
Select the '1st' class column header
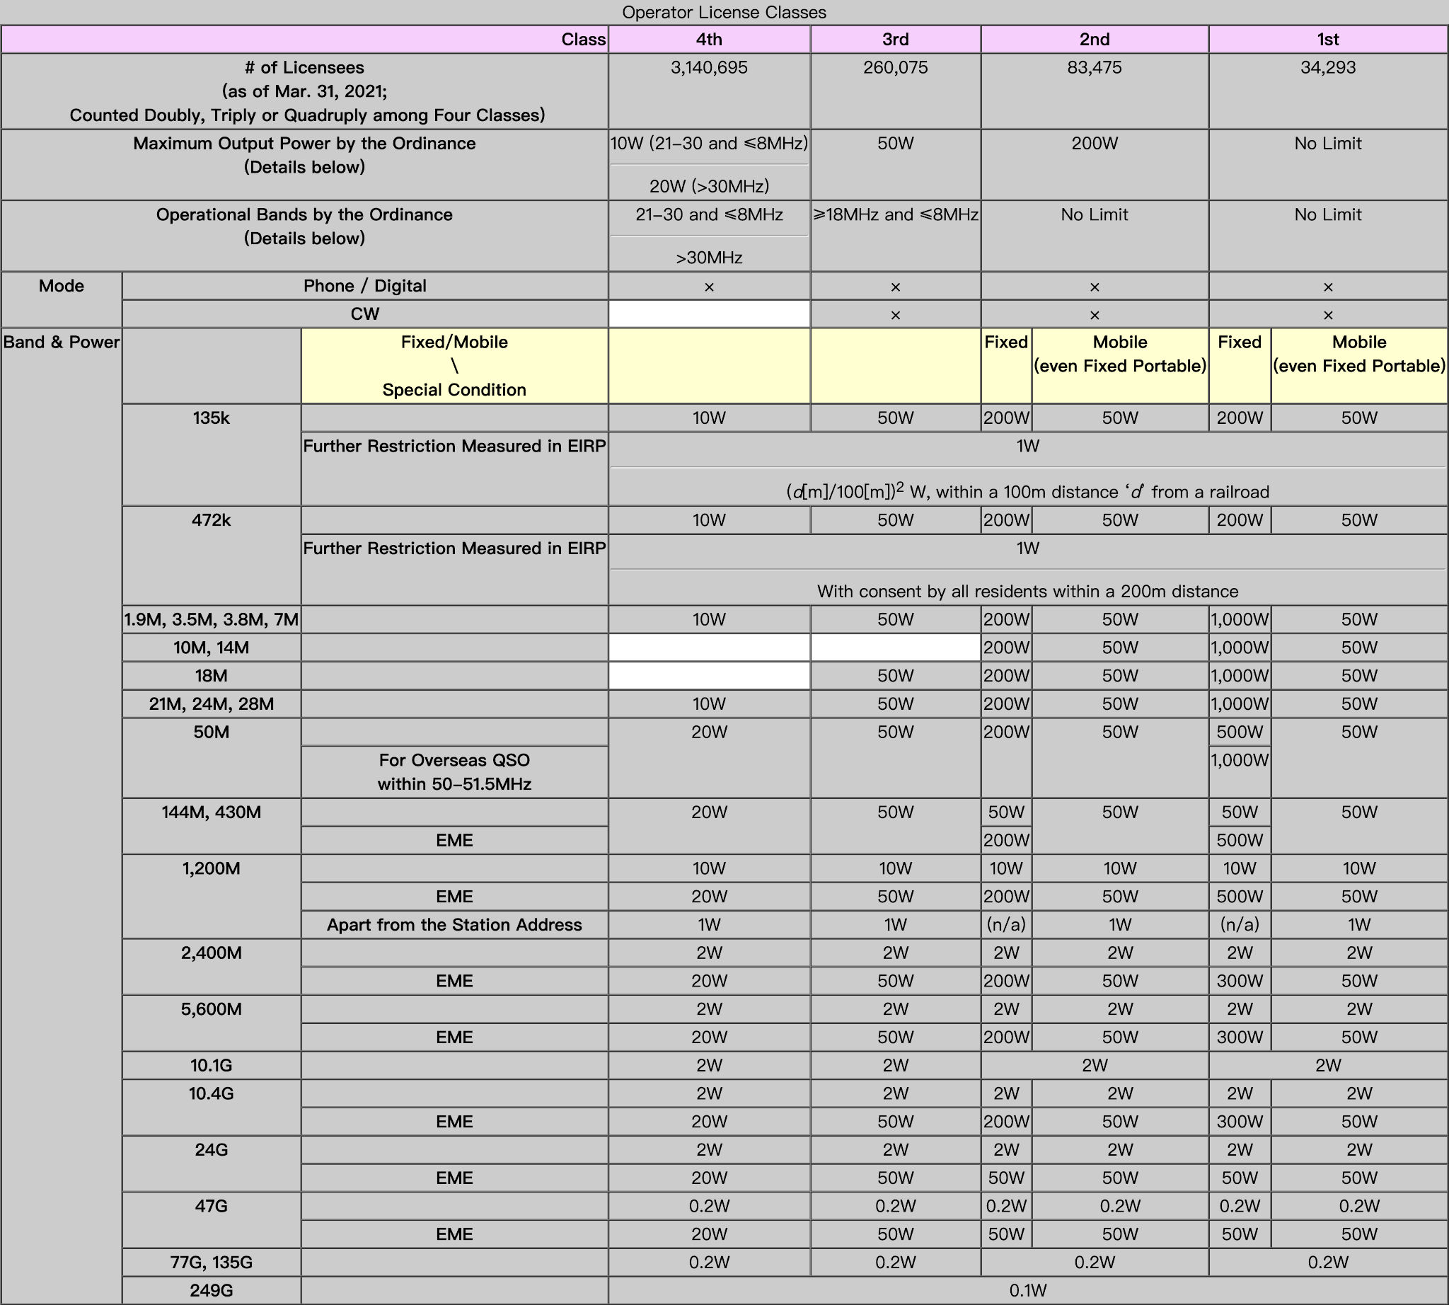pos(1328,40)
